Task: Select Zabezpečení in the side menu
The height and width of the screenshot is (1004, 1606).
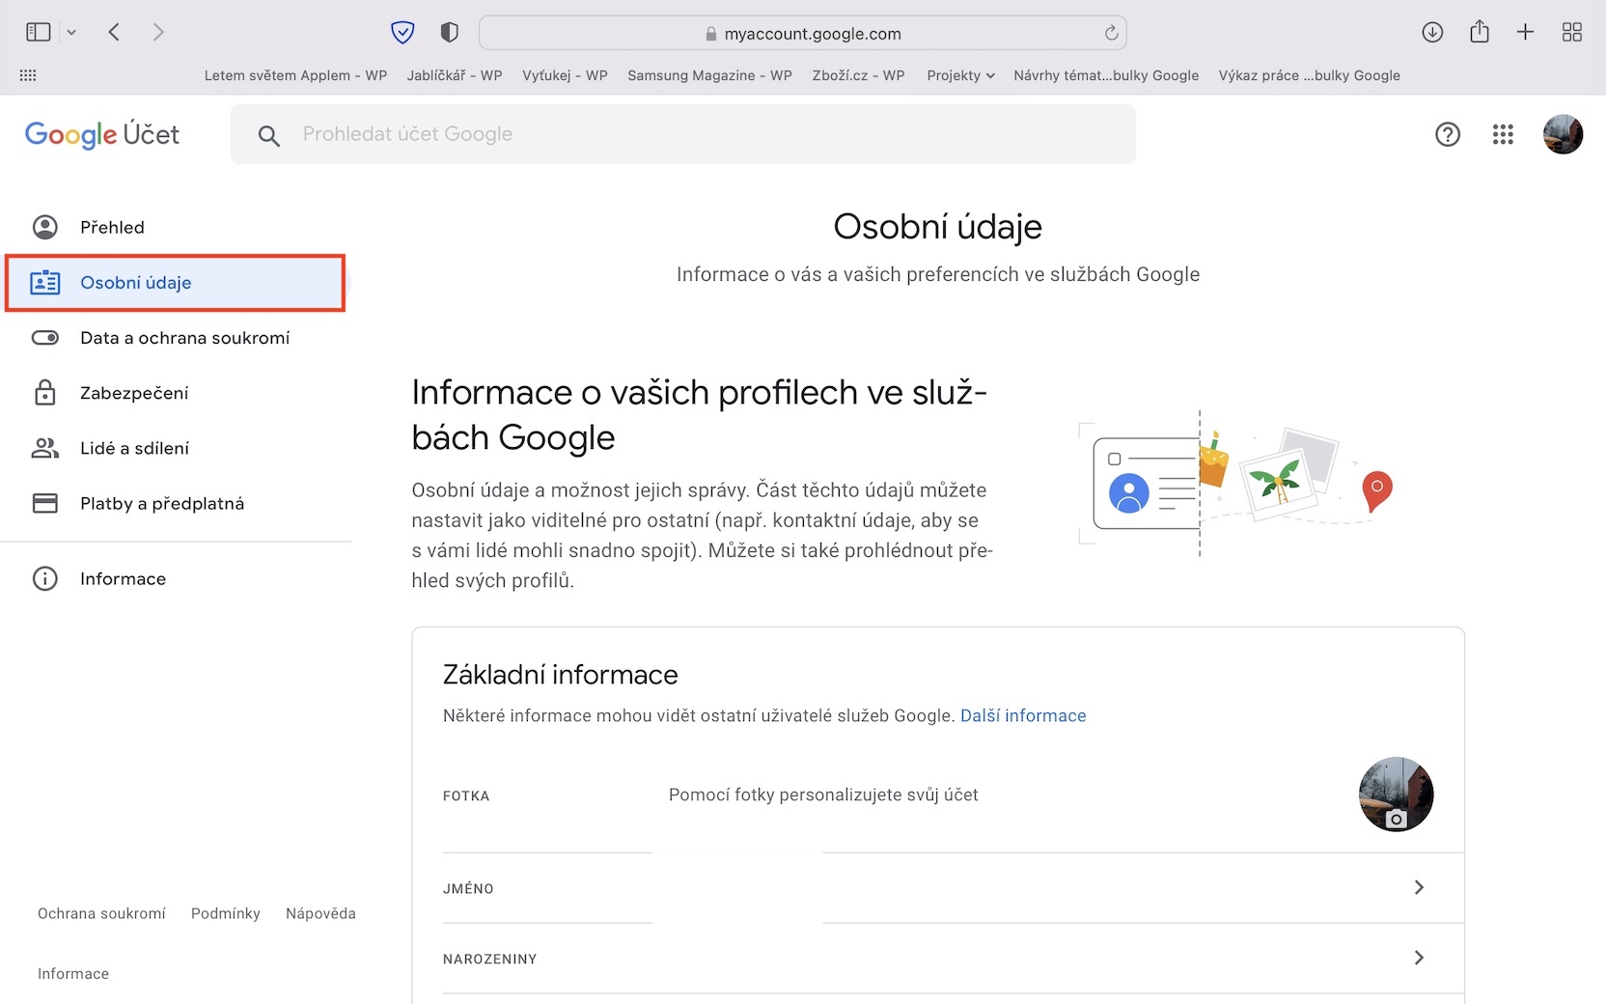Action: point(176,393)
